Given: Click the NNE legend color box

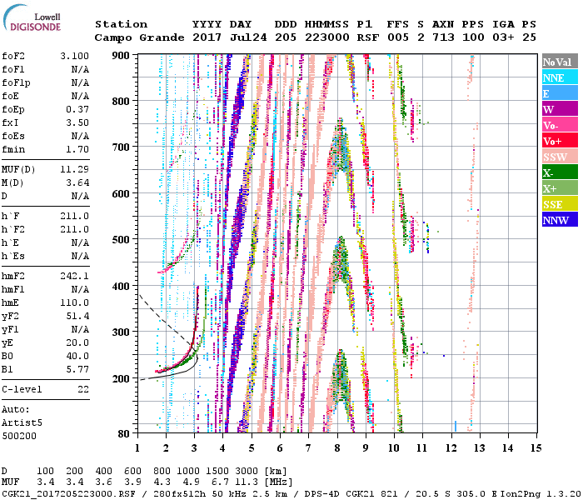Looking at the screenshot, I should point(559,78).
